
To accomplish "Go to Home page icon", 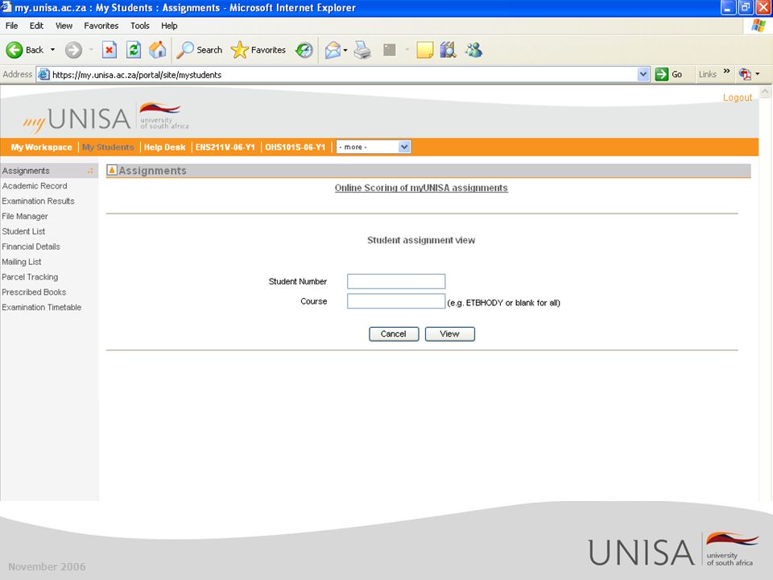I will 158,50.
